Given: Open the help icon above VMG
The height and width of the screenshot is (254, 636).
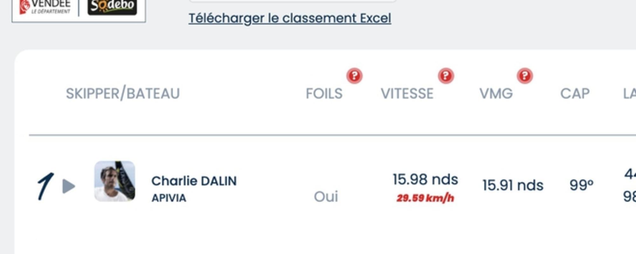Looking at the screenshot, I should click(525, 76).
